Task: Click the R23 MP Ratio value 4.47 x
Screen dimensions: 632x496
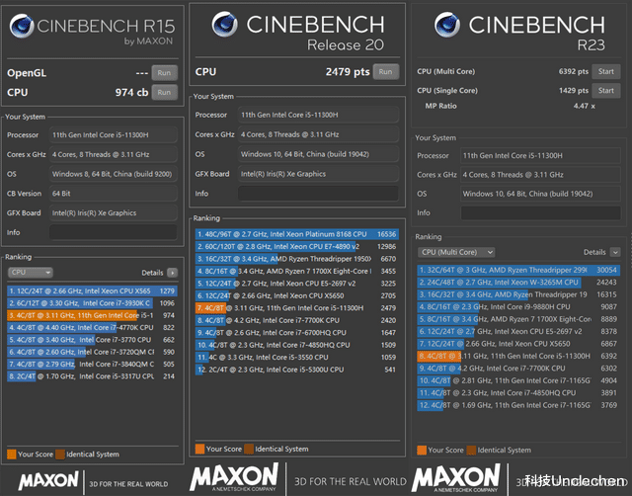Action: pyautogui.click(x=584, y=106)
